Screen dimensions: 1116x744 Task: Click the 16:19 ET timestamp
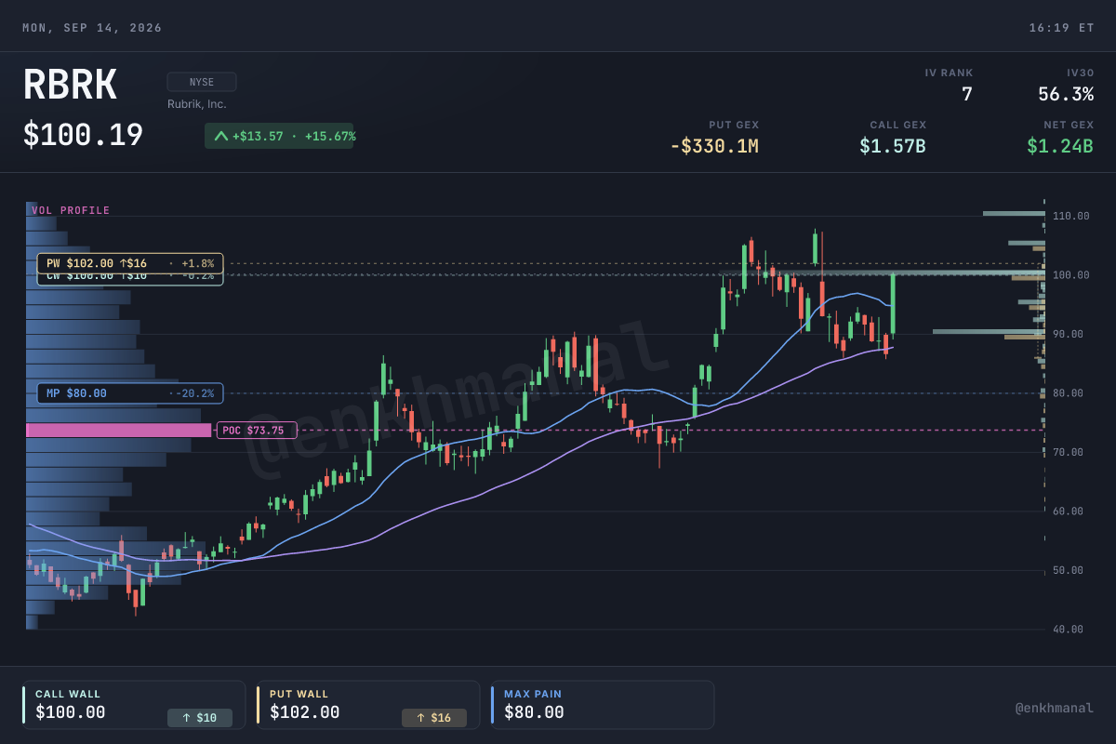click(x=1061, y=28)
